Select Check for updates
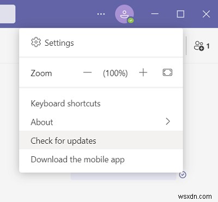Screen dimensions: 218x202 click(x=101, y=140)
